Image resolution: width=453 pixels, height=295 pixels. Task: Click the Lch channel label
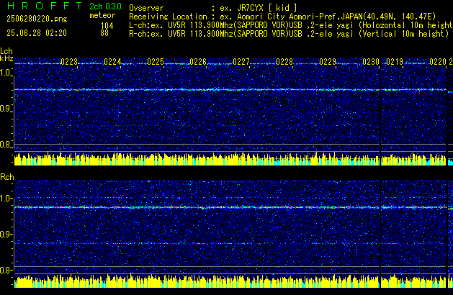coord(6,51)
